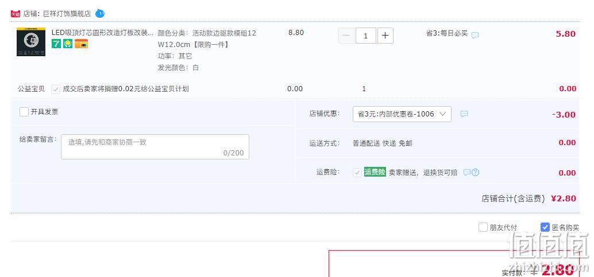Click the green insurance badge icon

pos(68,44)
